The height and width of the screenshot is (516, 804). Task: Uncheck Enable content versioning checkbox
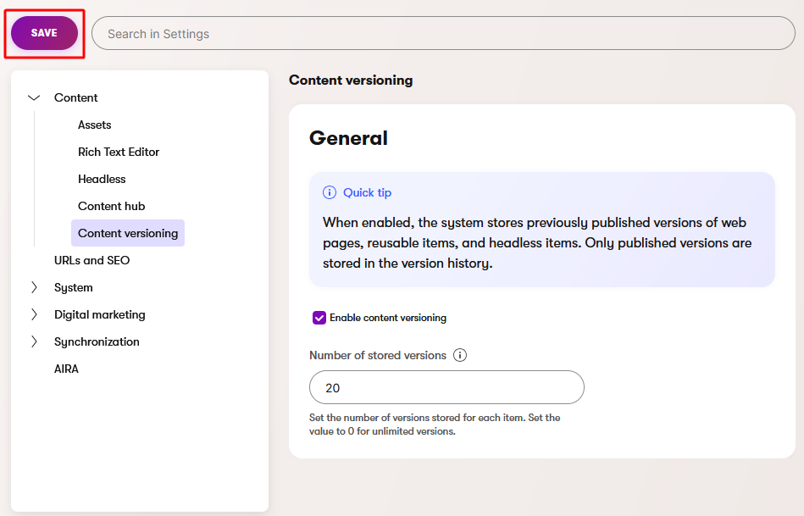(319, 318)
